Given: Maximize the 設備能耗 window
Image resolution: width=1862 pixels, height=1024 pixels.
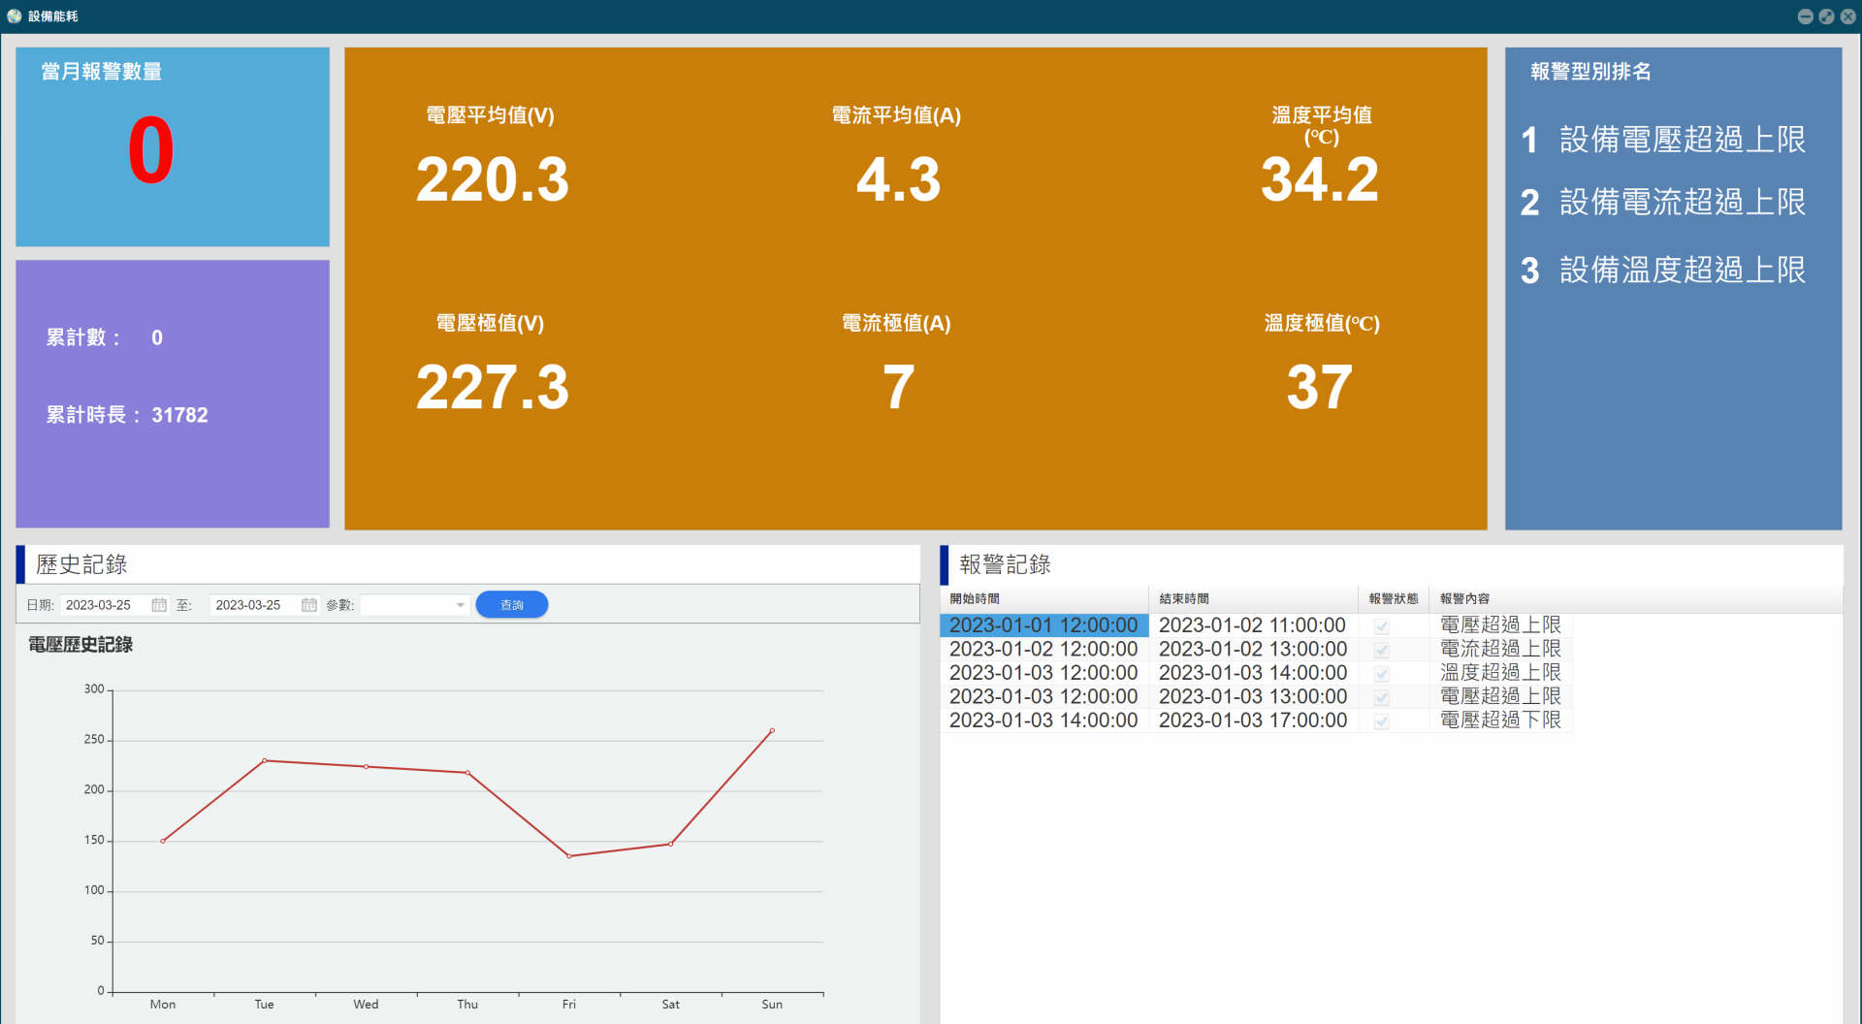Looking at the screenshot, I should coord(1826,16).
